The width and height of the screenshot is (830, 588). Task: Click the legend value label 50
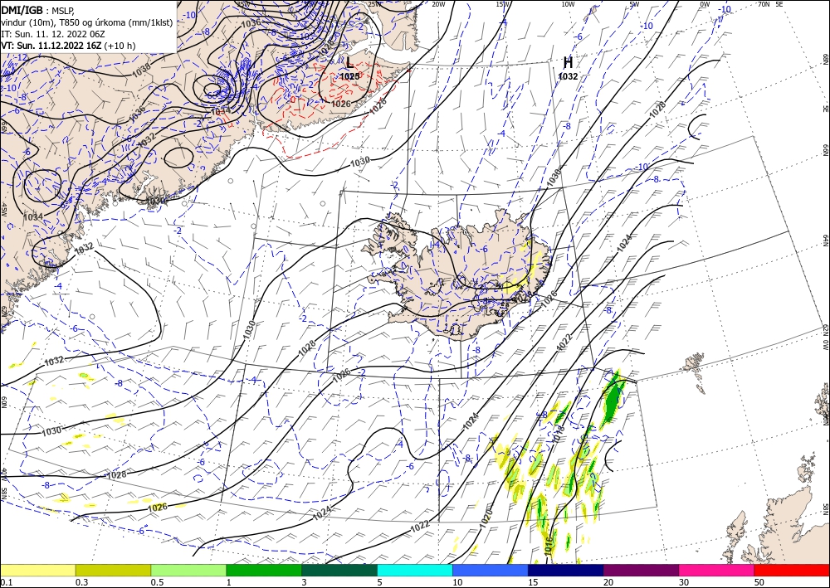[759, 582]
